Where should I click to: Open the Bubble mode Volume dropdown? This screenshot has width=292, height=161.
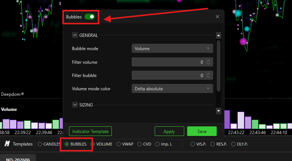(x=172, y=48)
